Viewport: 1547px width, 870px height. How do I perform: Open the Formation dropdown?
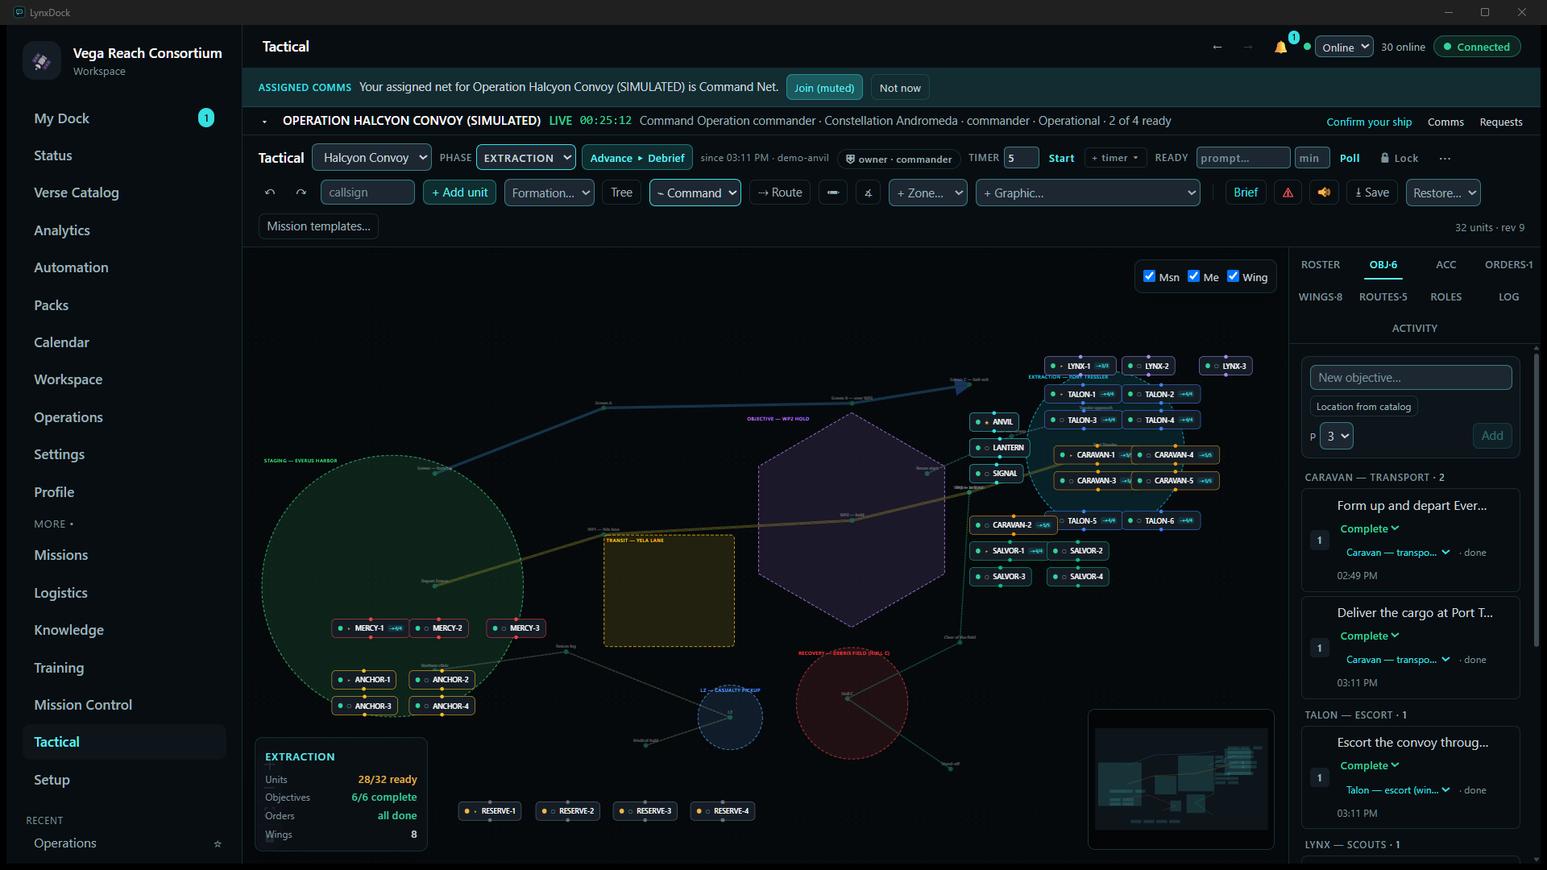coord(550,193)
